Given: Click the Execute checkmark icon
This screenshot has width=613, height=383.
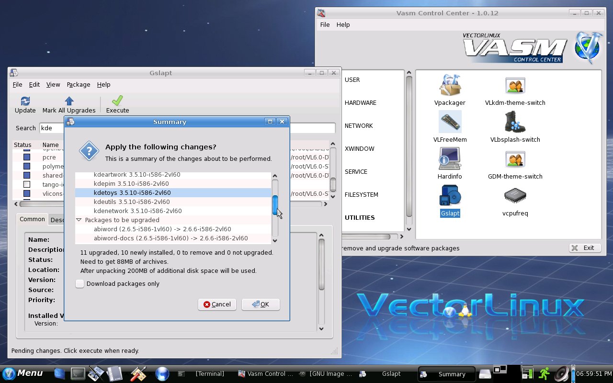Looking at the screenshot, I should click(117, 101).
